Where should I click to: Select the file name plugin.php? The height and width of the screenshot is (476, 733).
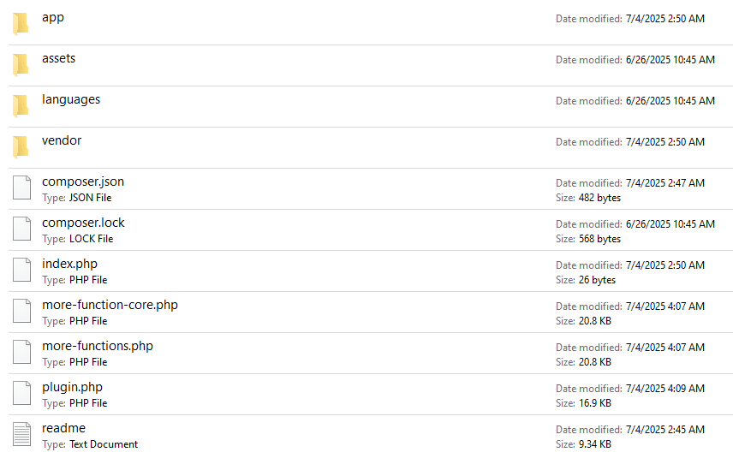[x=72, y=387]
